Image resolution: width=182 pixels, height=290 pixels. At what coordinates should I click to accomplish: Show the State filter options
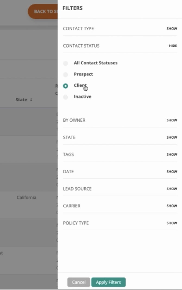(x=172, y=137)
